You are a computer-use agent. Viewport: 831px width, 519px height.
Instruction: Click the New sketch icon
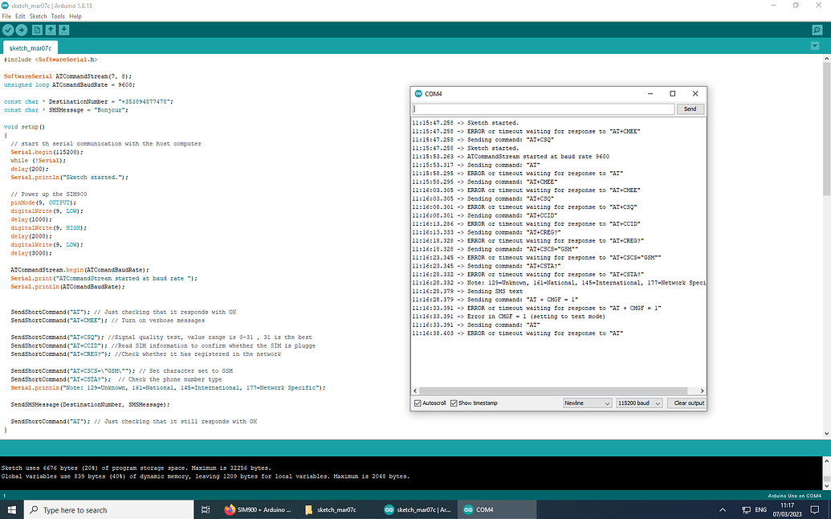pos(37,30)
